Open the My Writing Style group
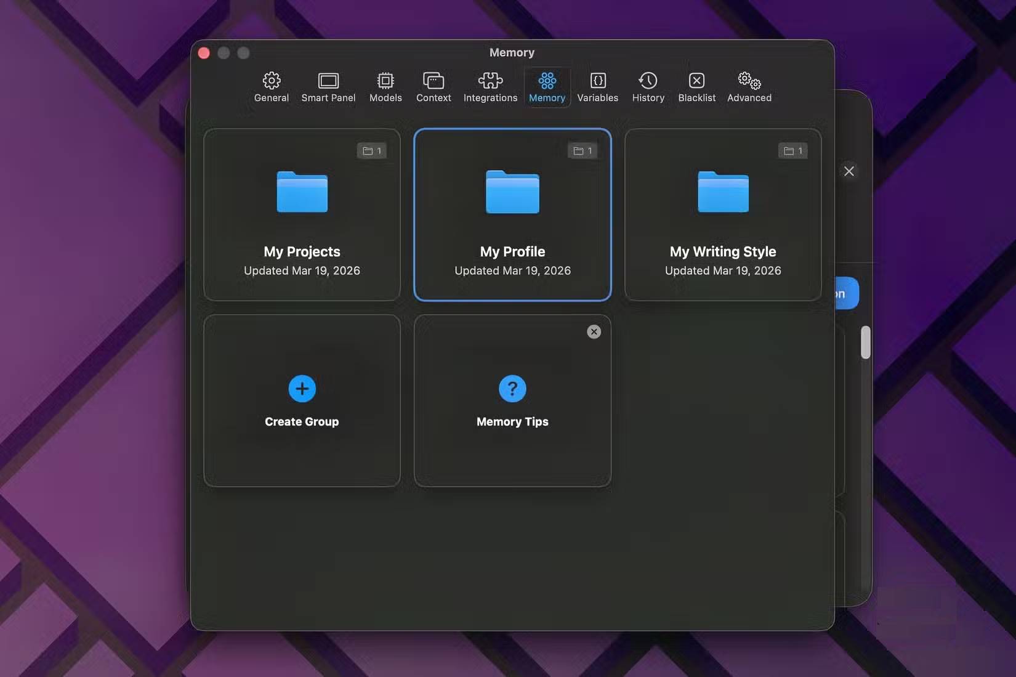Screen dimensions: 1016x677 click(723, 214)
